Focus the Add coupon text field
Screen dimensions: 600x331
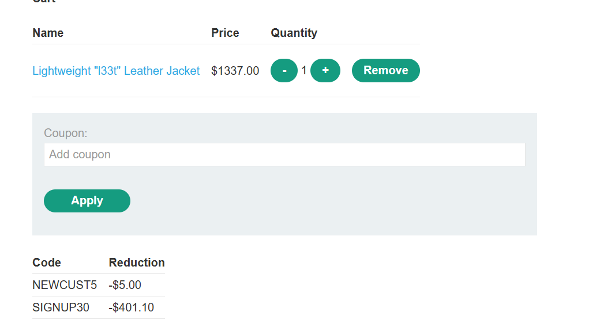(x=284, y=155)
